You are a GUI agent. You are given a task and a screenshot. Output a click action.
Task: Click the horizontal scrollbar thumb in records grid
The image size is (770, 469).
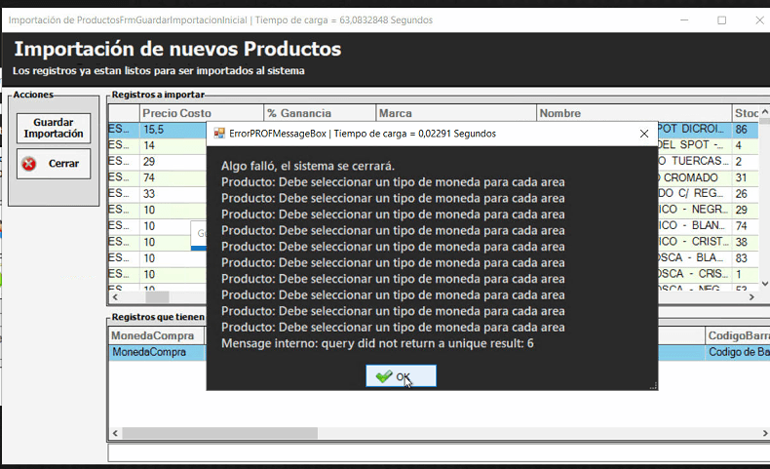[157, 297]
